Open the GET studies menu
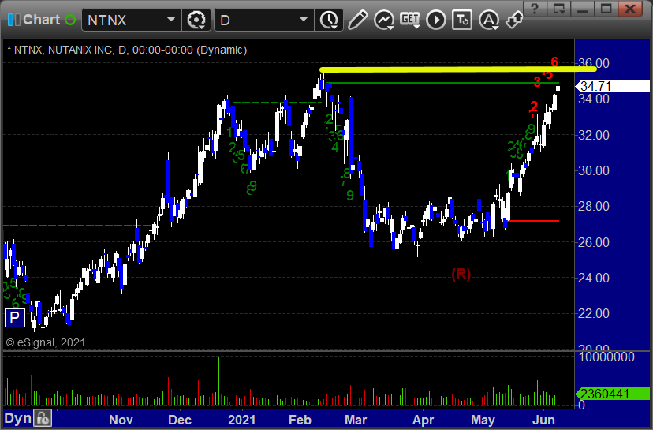This screenshot has width=653, height=430. [x=410, y=20]
